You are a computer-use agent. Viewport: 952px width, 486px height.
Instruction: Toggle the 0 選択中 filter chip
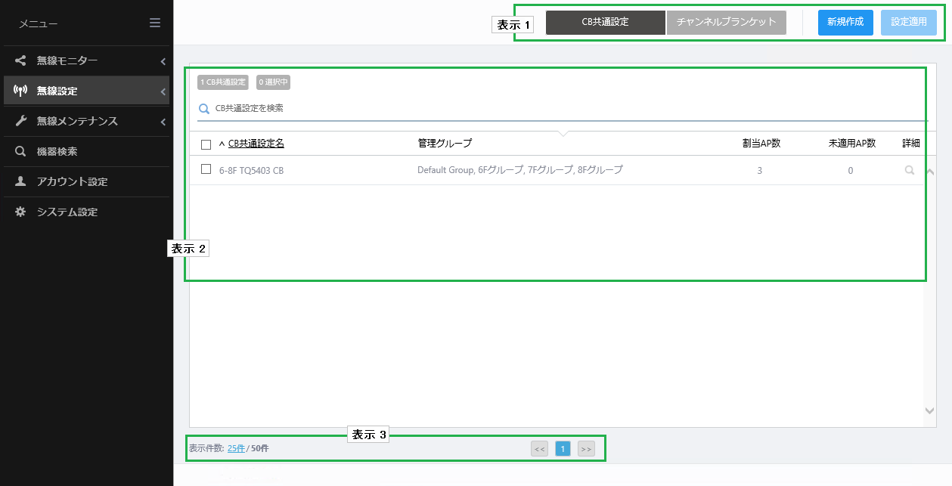[272, 82]
